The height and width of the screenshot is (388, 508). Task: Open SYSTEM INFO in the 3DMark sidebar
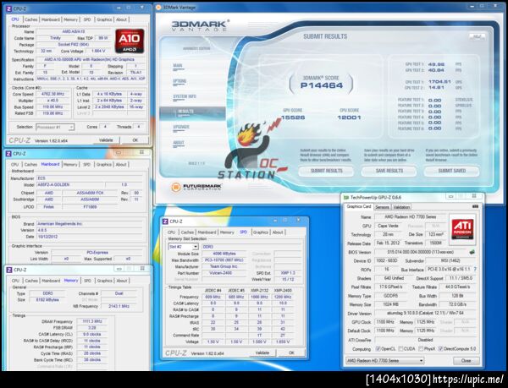pyautogui.click(x=185, y=96)
